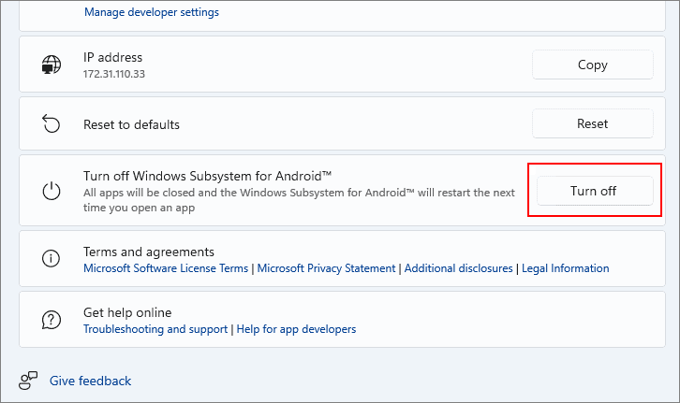Open Legal Information link
The height and width of the screenshot is (403, 680).
pos(565,268)
